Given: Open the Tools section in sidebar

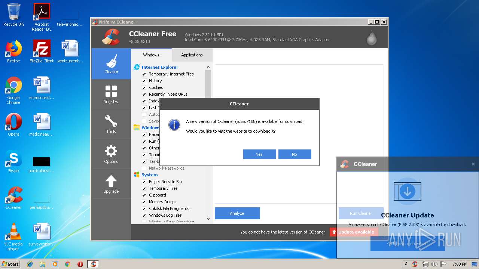Looking at the screenshot, I should coord(111,124).
